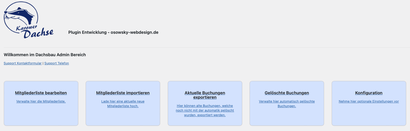Image resolution: width=410 pixels, height=131 pixels.
Task: Click "Nehme hier optionale Einstellungen vor" link
Action: click(x=369, y=101)
